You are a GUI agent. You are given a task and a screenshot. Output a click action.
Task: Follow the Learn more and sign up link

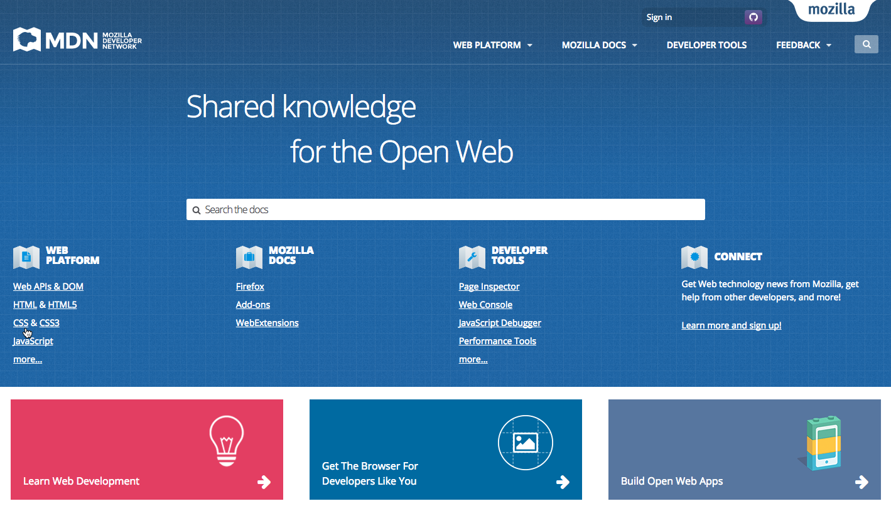coord(731,325)
